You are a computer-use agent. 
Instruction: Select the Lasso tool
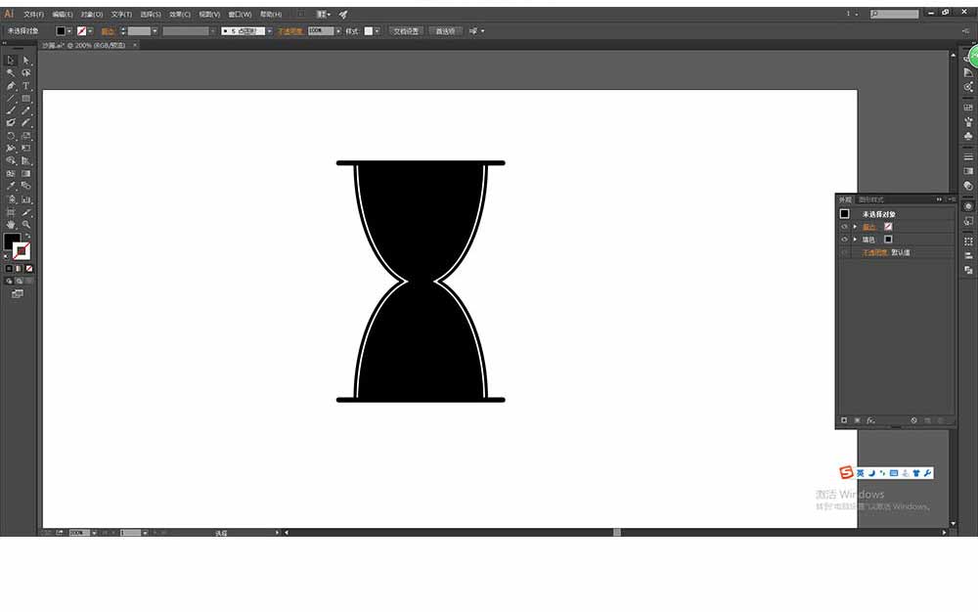coord(26,73)
